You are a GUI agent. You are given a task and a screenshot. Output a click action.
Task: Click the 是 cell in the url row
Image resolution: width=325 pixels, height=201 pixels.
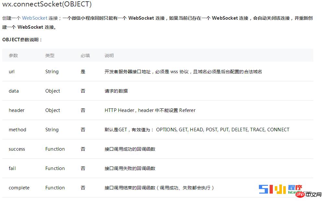click(83, 71)
